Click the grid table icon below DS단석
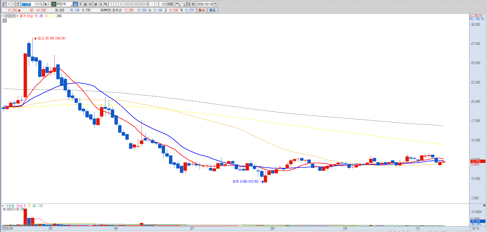The image size is (487, 232). 4,21
